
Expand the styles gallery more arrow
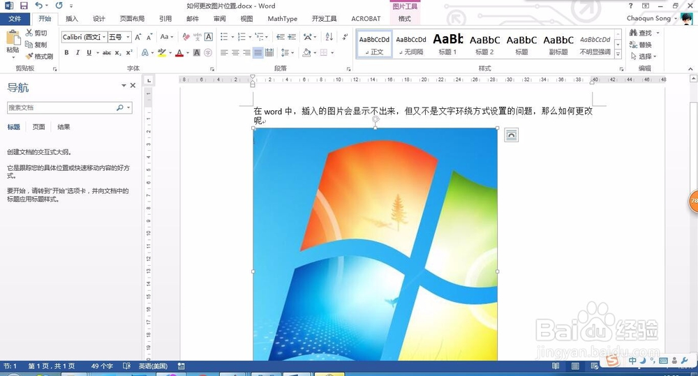(x=618, y=54)
